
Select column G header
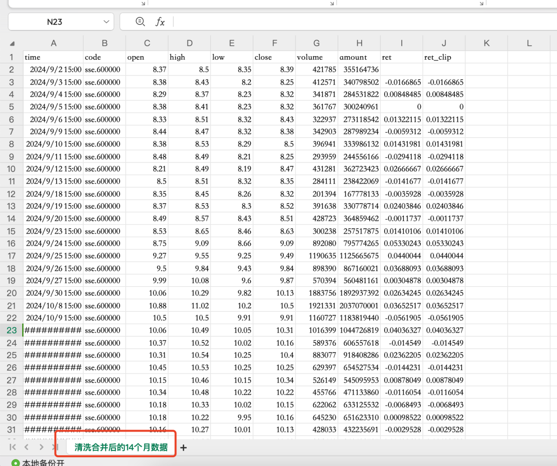pos(317,43)
